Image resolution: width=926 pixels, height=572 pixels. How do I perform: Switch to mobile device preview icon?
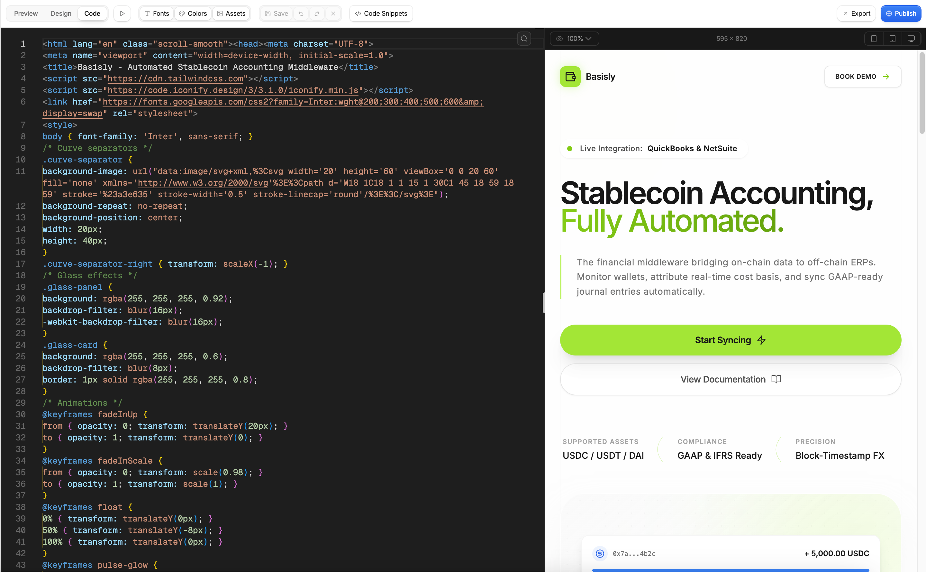(874, 39)
